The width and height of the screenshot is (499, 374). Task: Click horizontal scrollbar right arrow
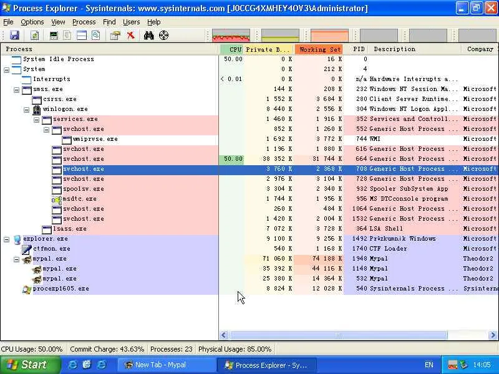click(x=493, y=335)
